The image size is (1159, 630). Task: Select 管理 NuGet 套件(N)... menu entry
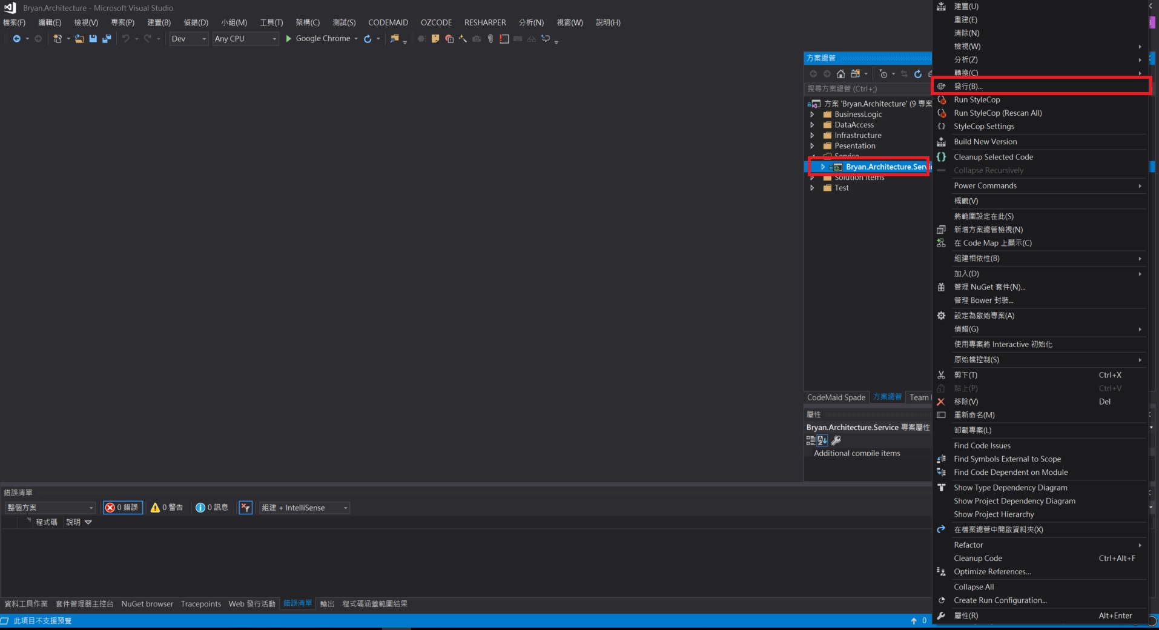[x=1041, y=287]
